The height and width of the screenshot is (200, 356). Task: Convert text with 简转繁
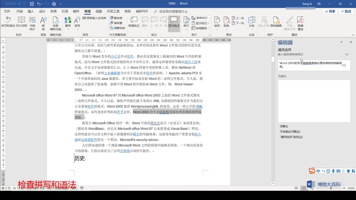(x=116, y=23)
